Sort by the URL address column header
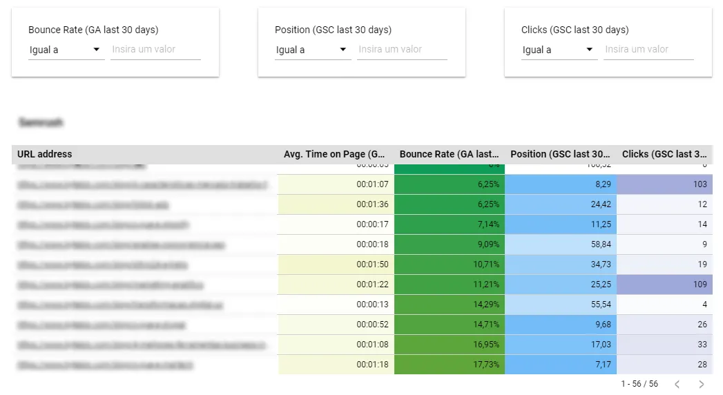The image size is (723, 395). [45, 154]
